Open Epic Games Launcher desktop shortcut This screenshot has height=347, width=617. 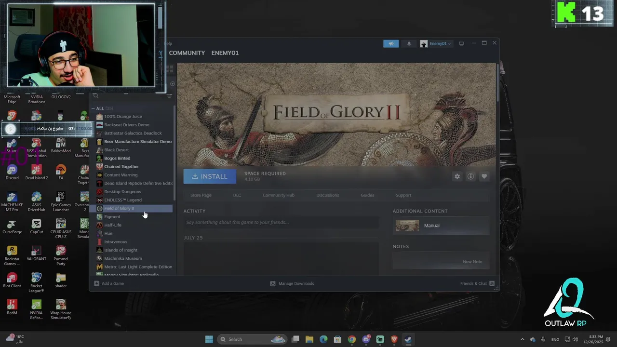click(61, 201)
